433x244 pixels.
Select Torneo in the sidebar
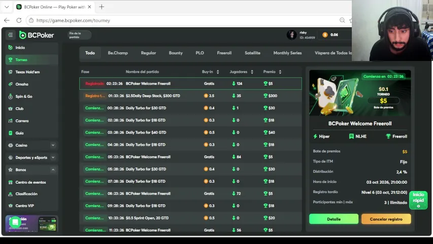tap(32, 60)
